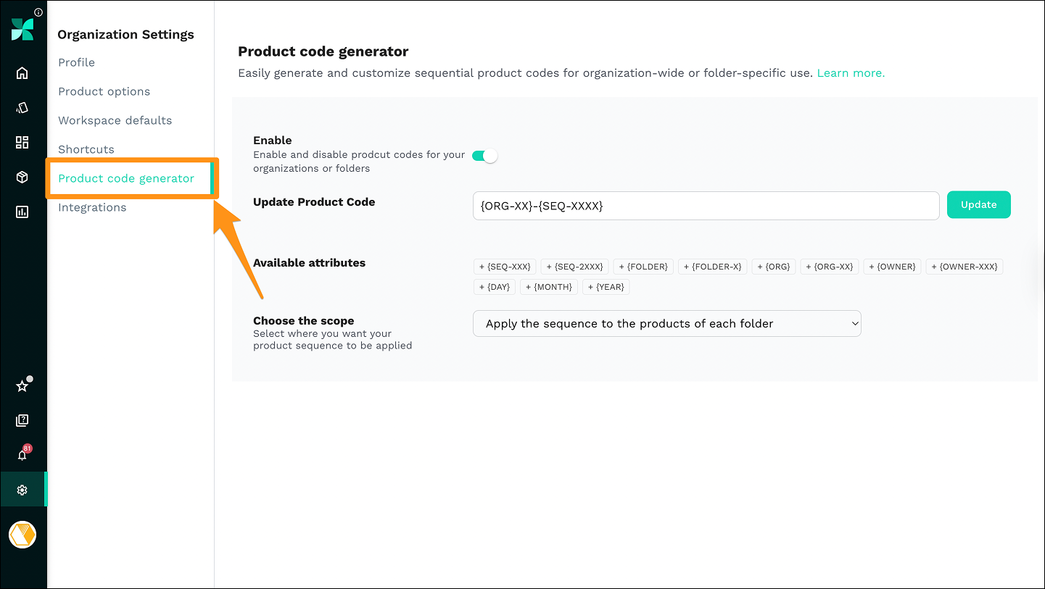Image resolution: width=1045 pixels, height=589 pixels.
Task: Open the Learn more link
Action: tap(850, 72)
